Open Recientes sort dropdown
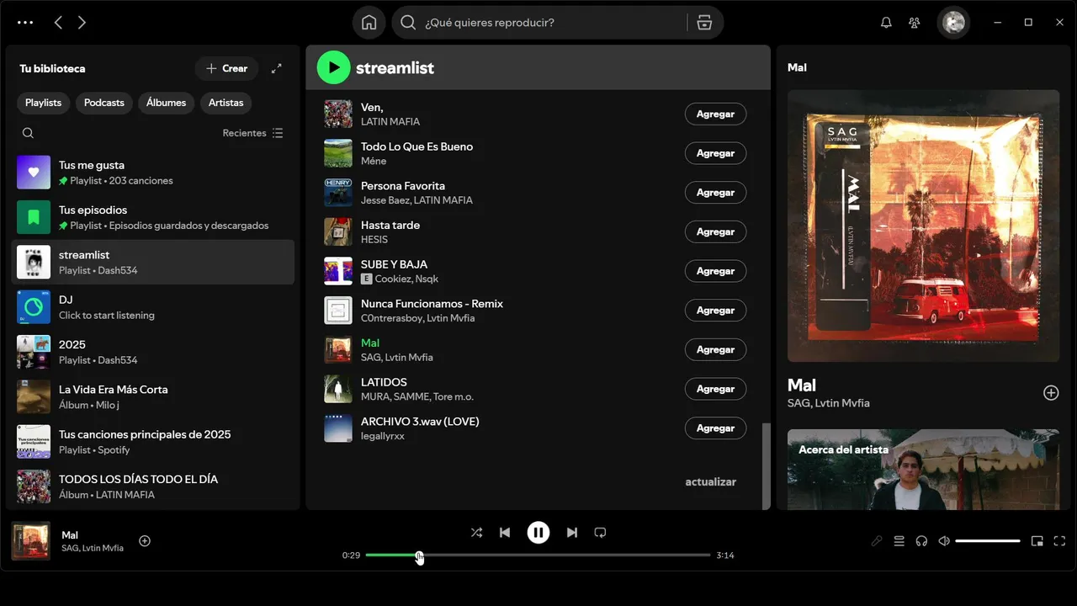Viewport: 1077px width, 606px height. tap(252, 133)
